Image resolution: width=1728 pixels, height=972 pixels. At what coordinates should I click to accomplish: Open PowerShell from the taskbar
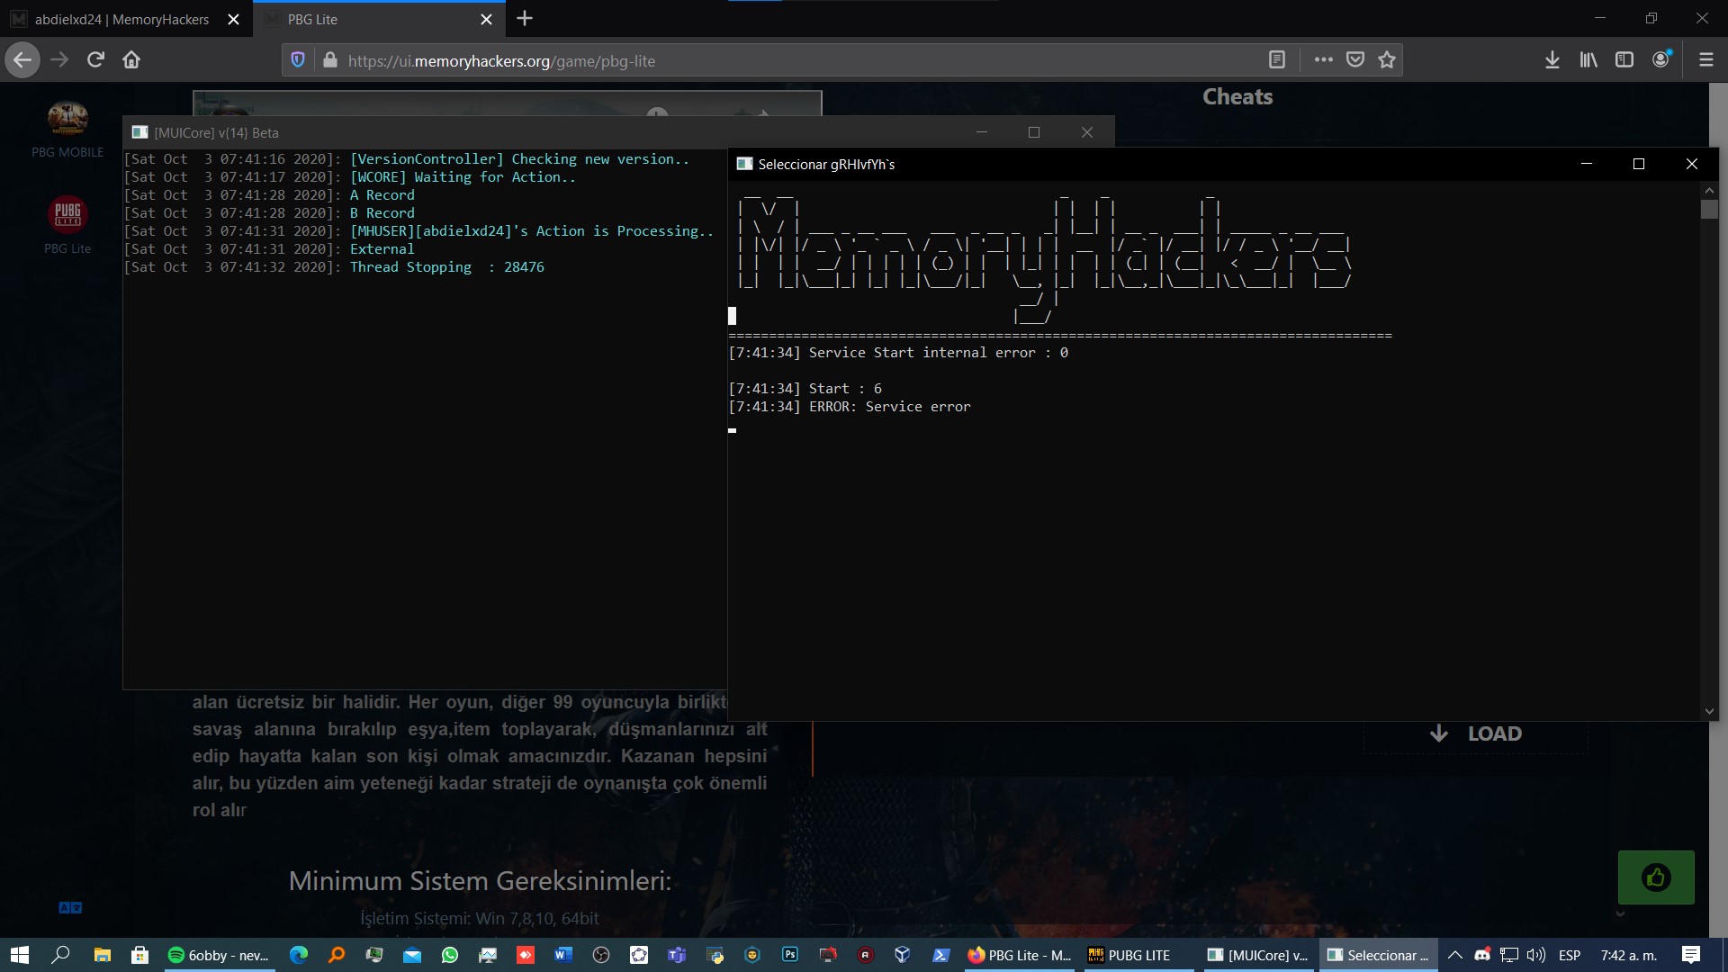pyautogui.click(x=940, y=955)
